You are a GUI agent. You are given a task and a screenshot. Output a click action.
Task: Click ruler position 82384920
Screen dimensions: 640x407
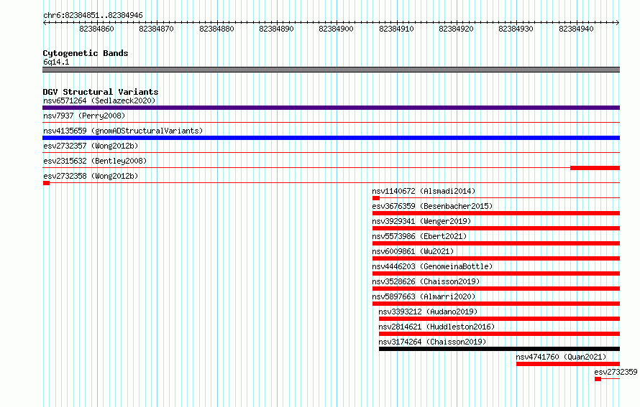pyautogui.click(x=456, y=29)
